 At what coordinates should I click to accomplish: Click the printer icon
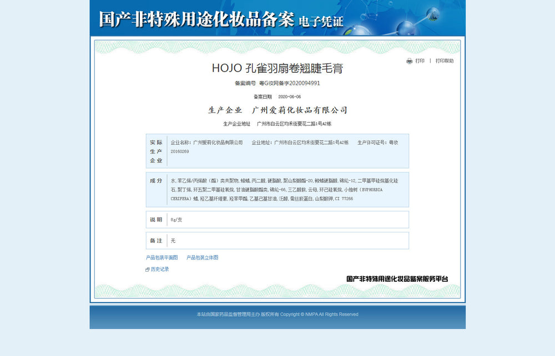click(x=410, y=61)
